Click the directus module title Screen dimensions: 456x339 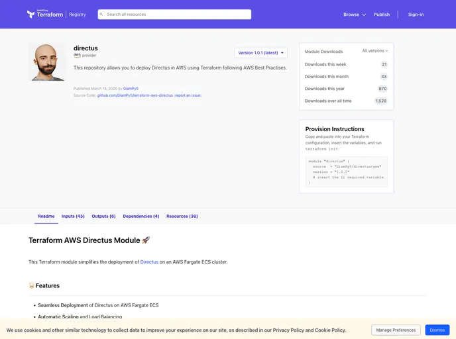click(x=85, y=48)
